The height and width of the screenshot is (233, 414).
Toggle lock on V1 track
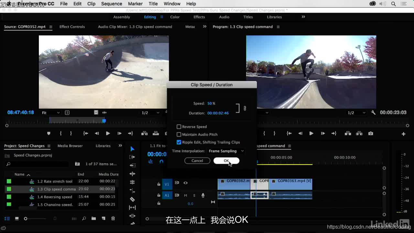159,184
